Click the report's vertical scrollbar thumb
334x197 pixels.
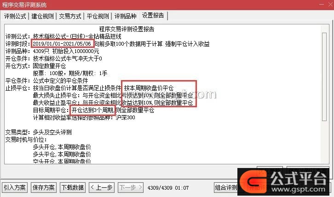324,77
